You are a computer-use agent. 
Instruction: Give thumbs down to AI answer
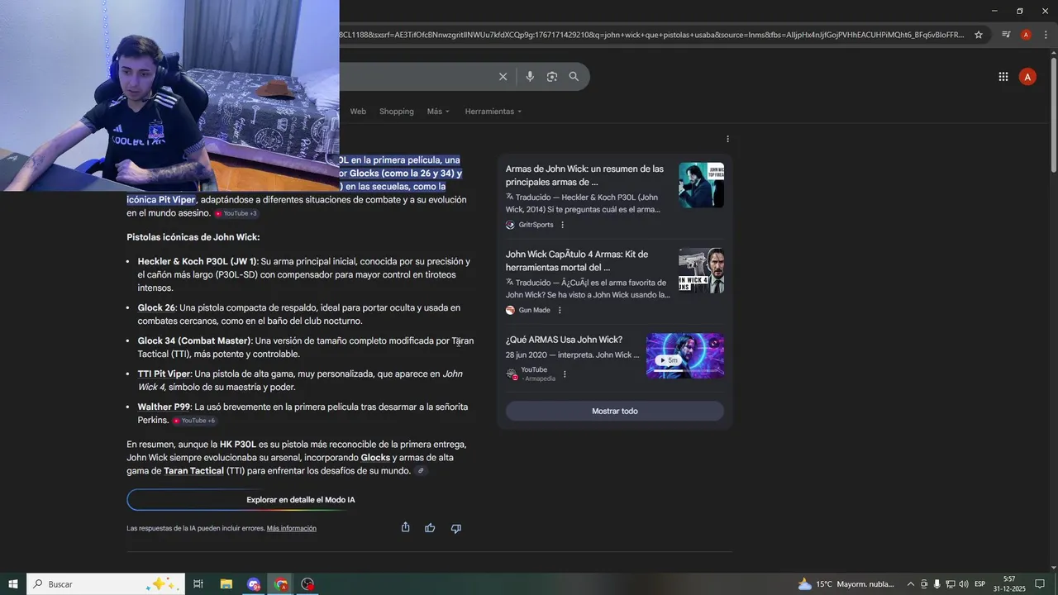455,528
